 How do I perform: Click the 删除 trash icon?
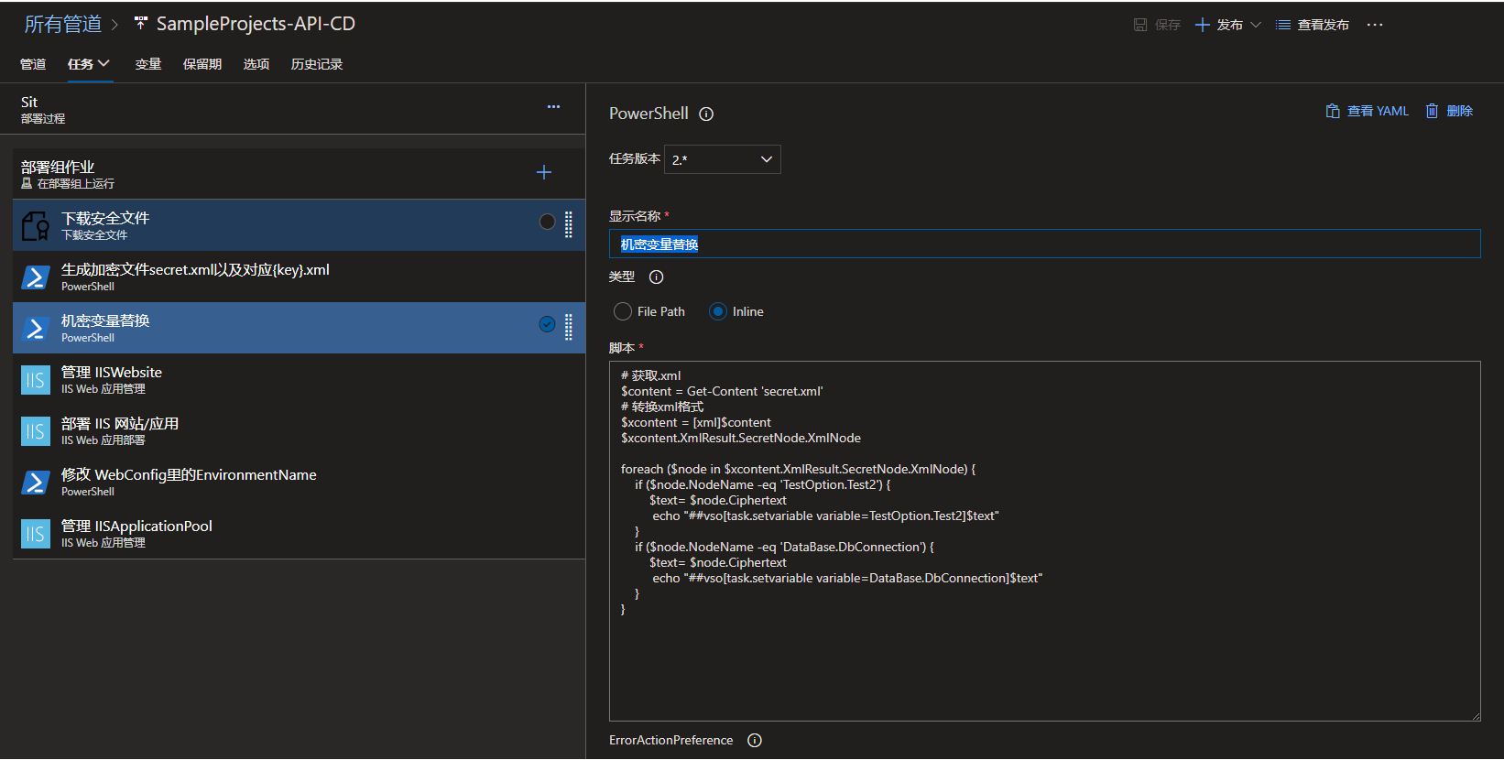[x=1432, y=111]
